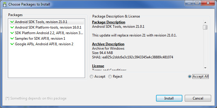The height and width of the screenshot is (108, 217).
Task: Click the description scrollbar up arrow
Action: (205, 22)
